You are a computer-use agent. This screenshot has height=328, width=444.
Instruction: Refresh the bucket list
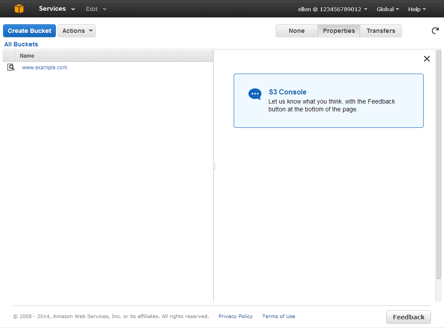(x=435, y=31)
